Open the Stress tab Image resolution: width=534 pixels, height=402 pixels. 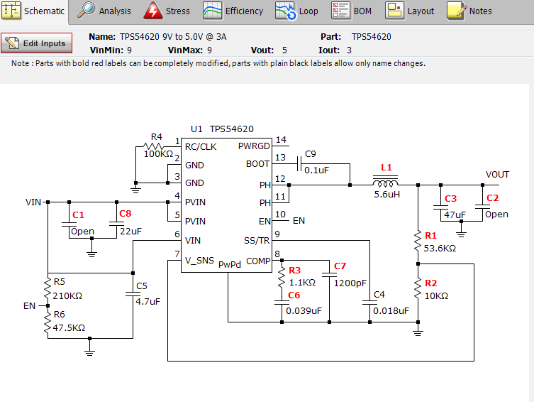(x=167, y=11)
